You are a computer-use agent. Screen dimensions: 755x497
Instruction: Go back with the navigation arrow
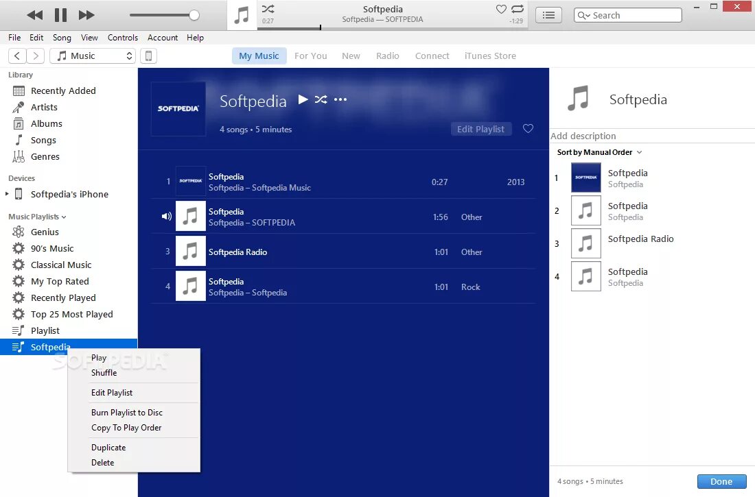coord(17,56)
